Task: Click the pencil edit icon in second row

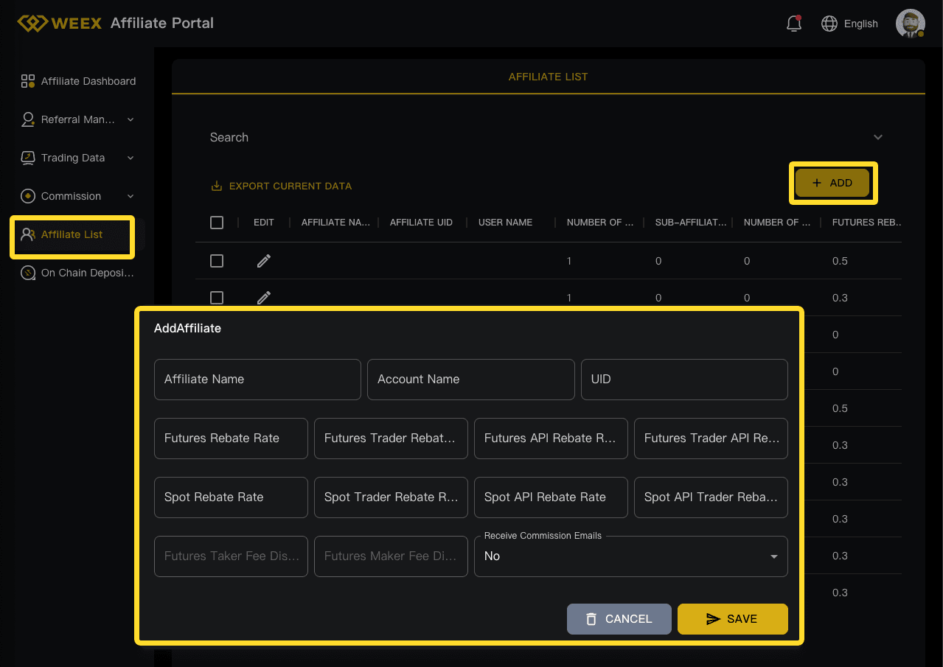Action: tap(264, 298)
